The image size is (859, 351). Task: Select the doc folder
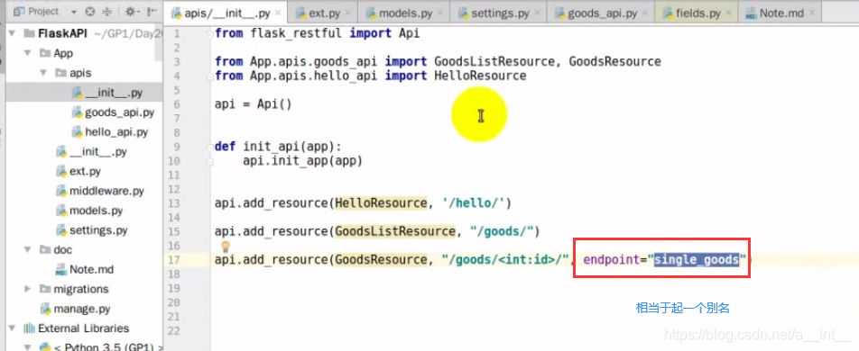[x=63, y=250]
